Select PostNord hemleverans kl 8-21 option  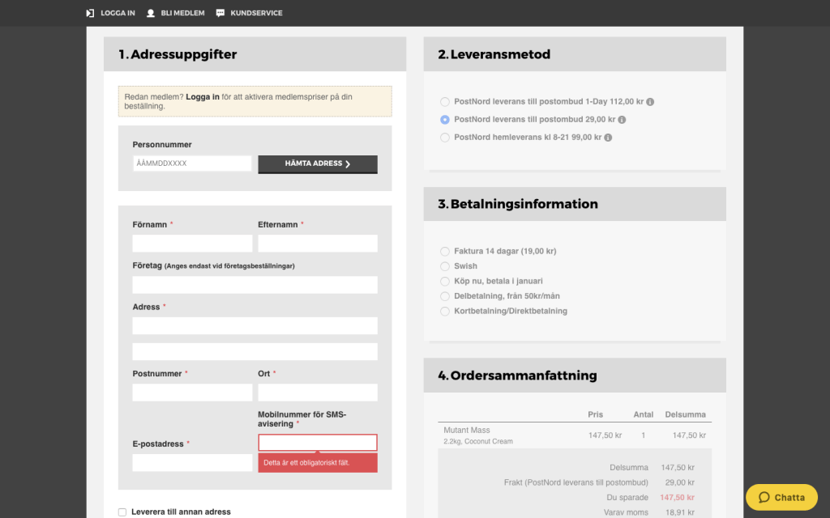pos(445,138)
